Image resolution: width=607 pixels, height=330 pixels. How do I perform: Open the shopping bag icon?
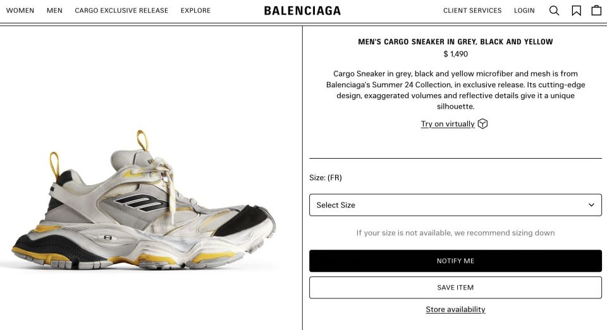click(596, 11)
